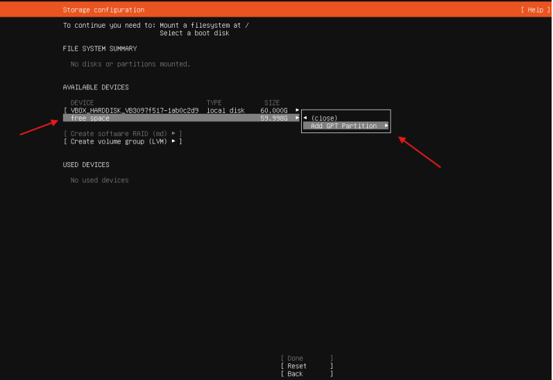Highlight the free space row
Image resolution: width=553 pixels, height=380 pixels.
coord(90,119)
